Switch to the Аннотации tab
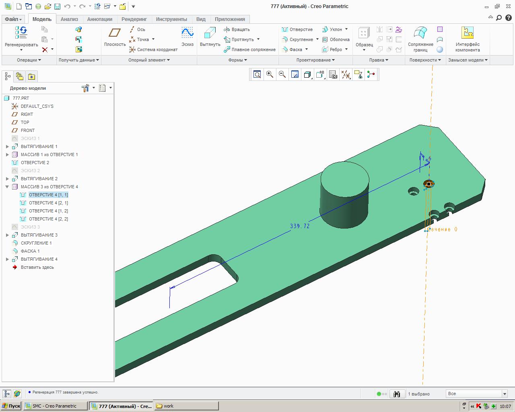The width and height of the screenshot is (515, 412). 100,19
